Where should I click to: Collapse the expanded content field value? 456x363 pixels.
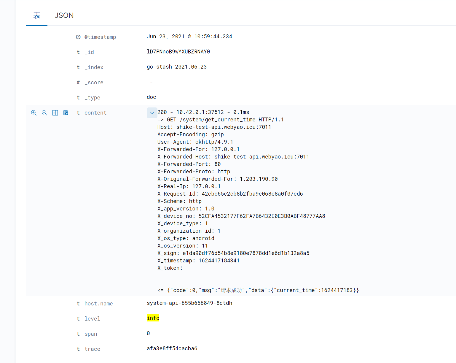click(152, 113)
